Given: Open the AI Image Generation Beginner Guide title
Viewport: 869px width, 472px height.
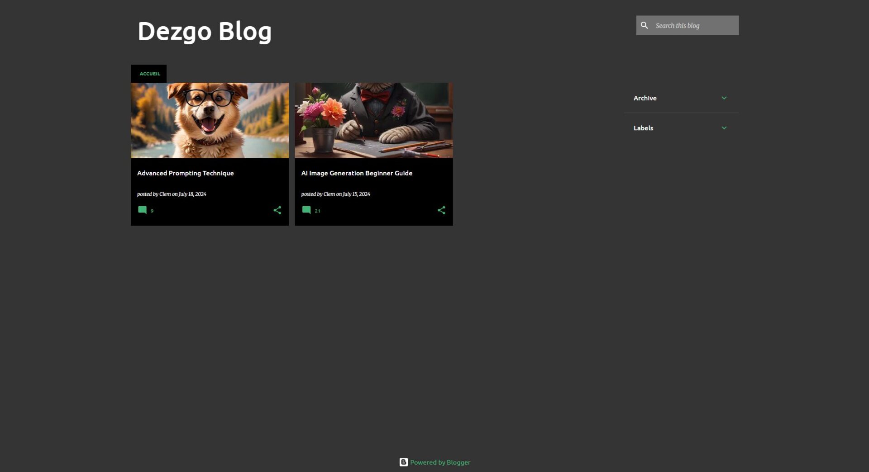Looking at the screenshot, I should tap(356, 173).
